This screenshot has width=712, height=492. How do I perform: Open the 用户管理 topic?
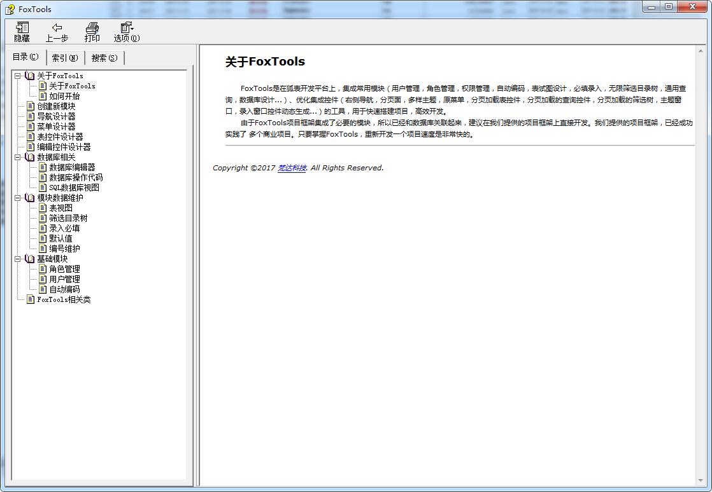tap(64, 279)
